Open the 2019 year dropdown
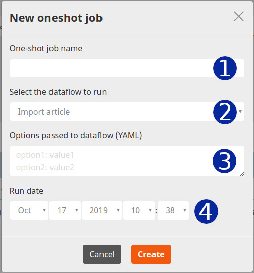Image resolution: width=254 pixels, height=273 pixels. pyautogui.click(x=102, y=210)
